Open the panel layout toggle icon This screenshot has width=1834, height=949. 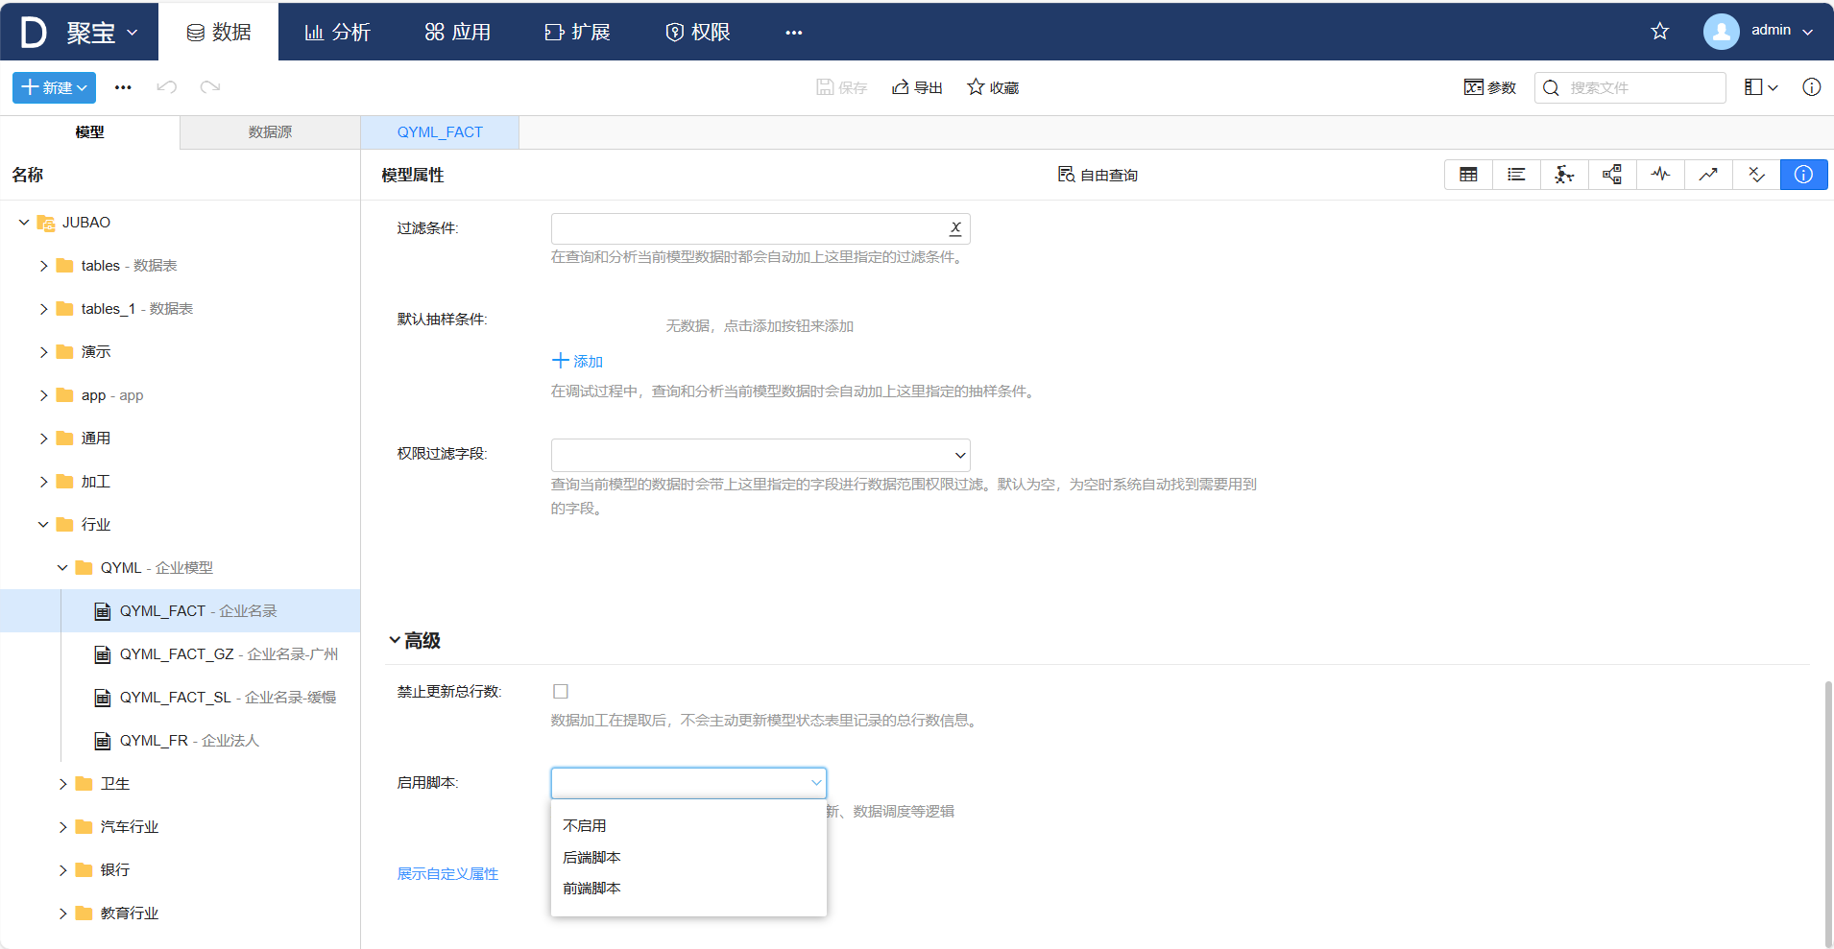1761,87
